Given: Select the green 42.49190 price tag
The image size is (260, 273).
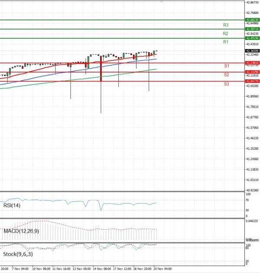Looking at the screenshot, I should pyautogui.click(x=252, y=38).
